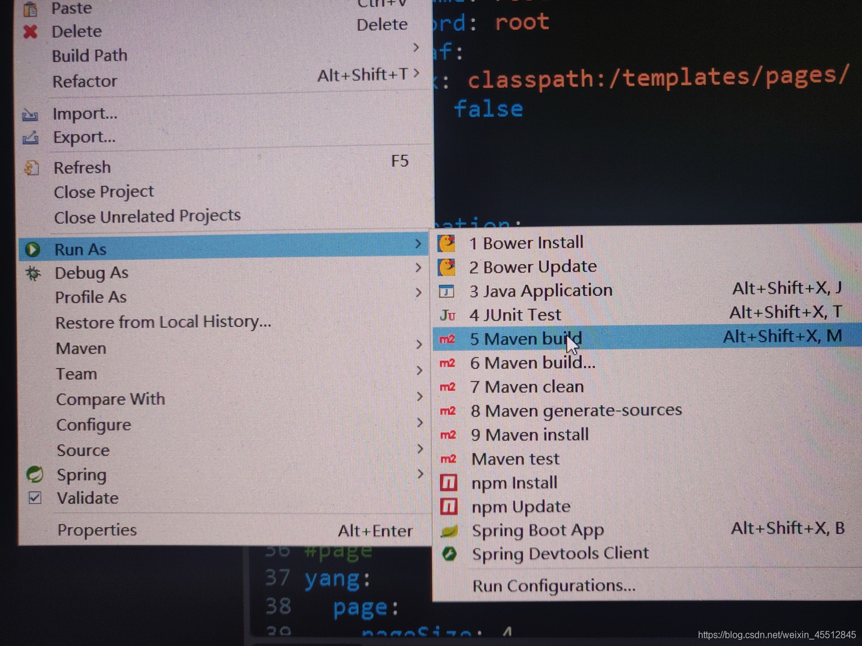Toggle the Validate checkbox
The width and height of the screenshot is (862, 646).
pyautogui.click(x=35, y=498)
